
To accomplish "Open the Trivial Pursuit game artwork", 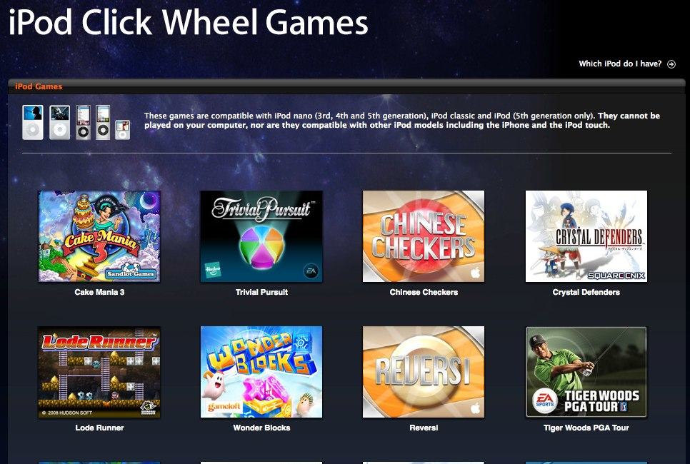I will point(261,236).
